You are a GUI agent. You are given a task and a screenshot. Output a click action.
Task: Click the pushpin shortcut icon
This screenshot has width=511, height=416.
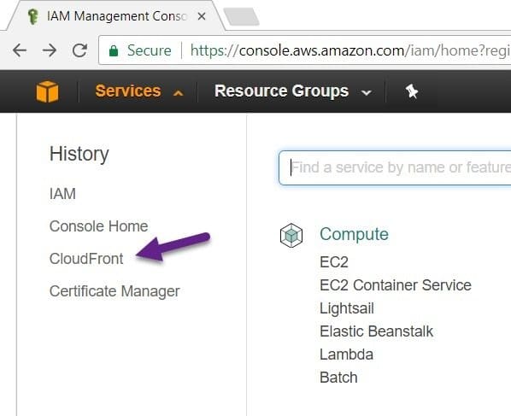(x=412, y=91)
